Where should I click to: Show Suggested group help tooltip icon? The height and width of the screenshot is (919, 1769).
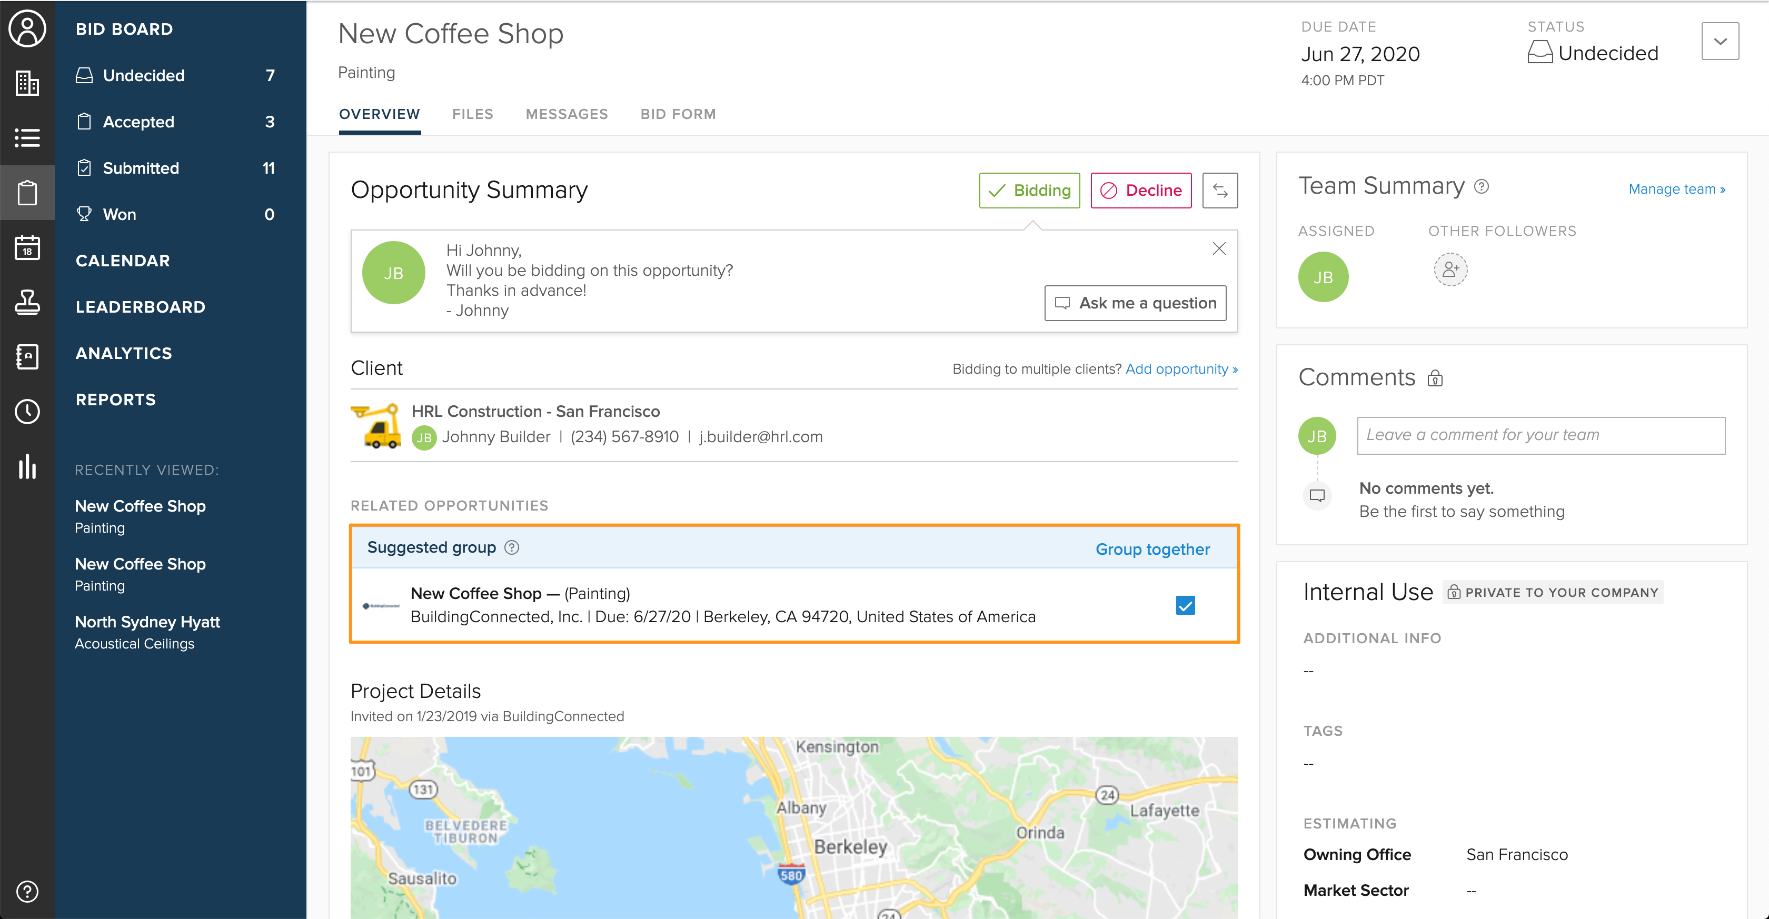[x=512, y=547]
